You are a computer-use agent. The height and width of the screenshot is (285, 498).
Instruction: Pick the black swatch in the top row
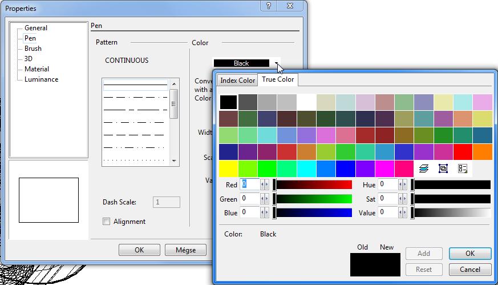pyautogui.click(x=228, y=102)
